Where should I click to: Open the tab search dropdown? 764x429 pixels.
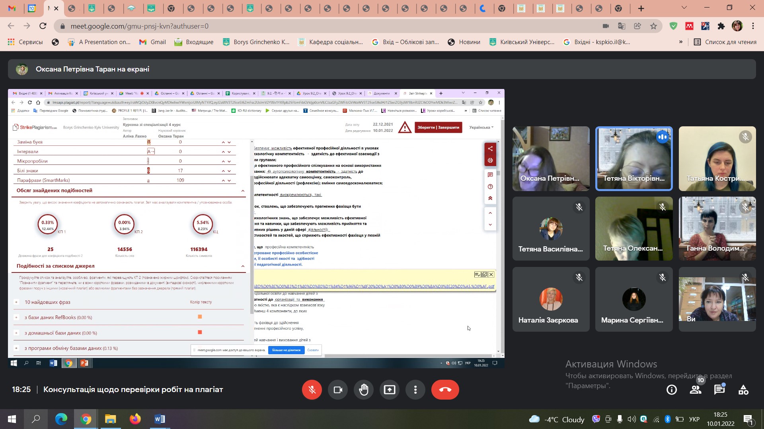pos(684,8)
